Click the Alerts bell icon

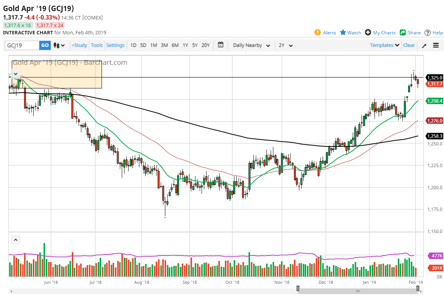317,33
